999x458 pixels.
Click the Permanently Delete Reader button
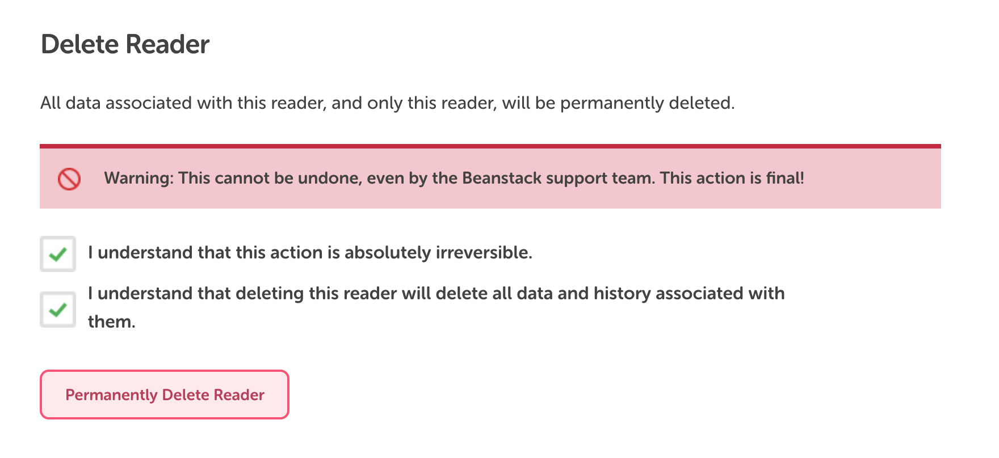pos(165,395)
